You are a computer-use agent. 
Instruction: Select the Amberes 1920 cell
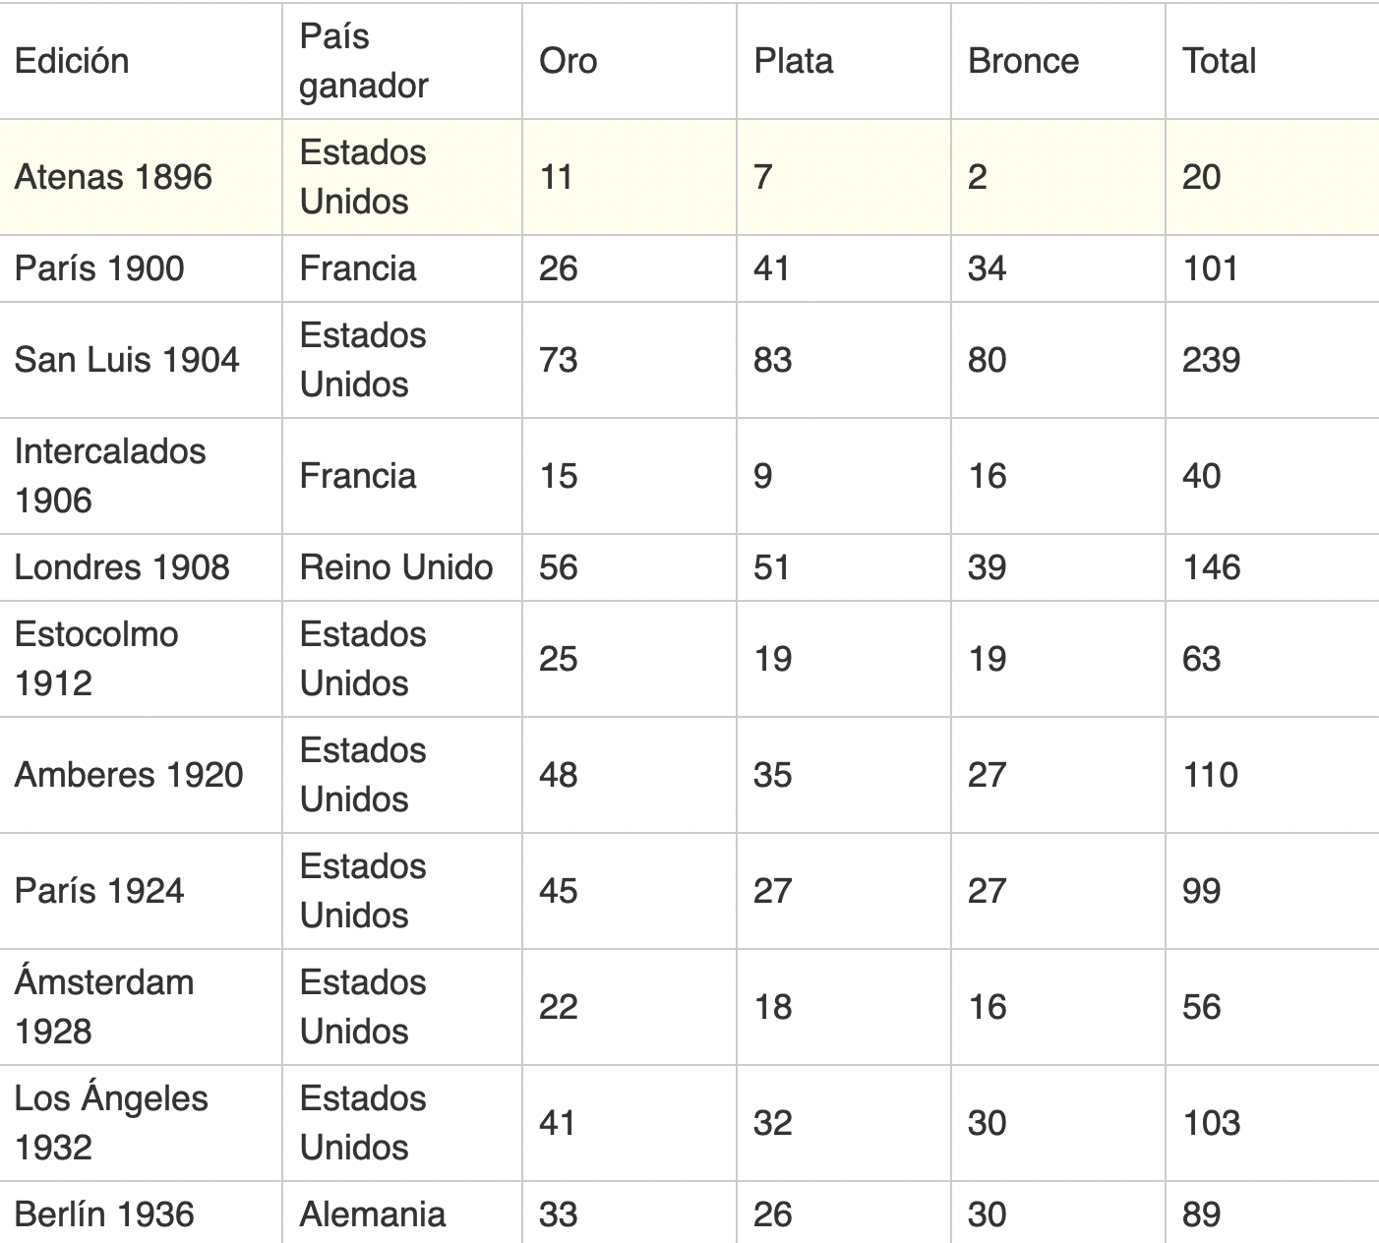click(141, 775)
